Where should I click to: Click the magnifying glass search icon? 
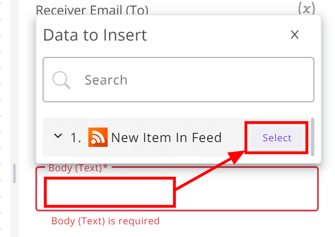click(x=61, y=80)
